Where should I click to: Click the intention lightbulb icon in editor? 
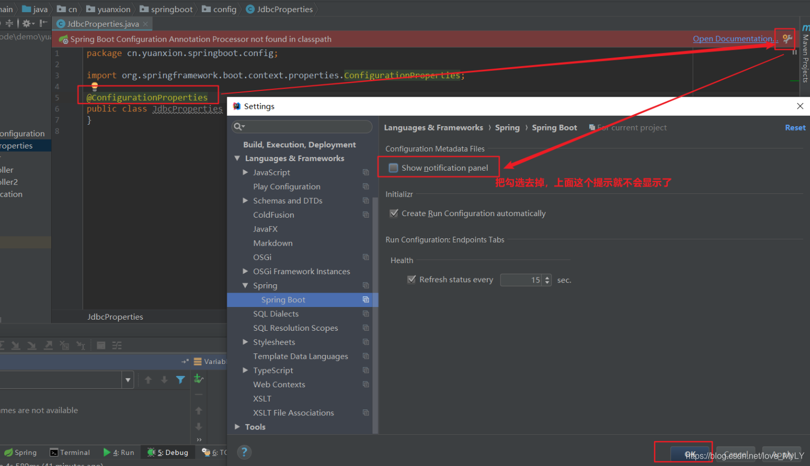click(95, 86)
